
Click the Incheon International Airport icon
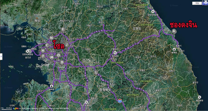[28, 51]
